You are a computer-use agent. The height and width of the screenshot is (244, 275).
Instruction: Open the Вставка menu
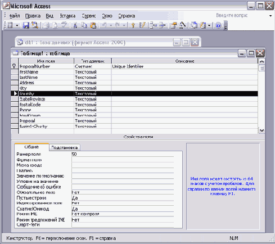[67, 16]
